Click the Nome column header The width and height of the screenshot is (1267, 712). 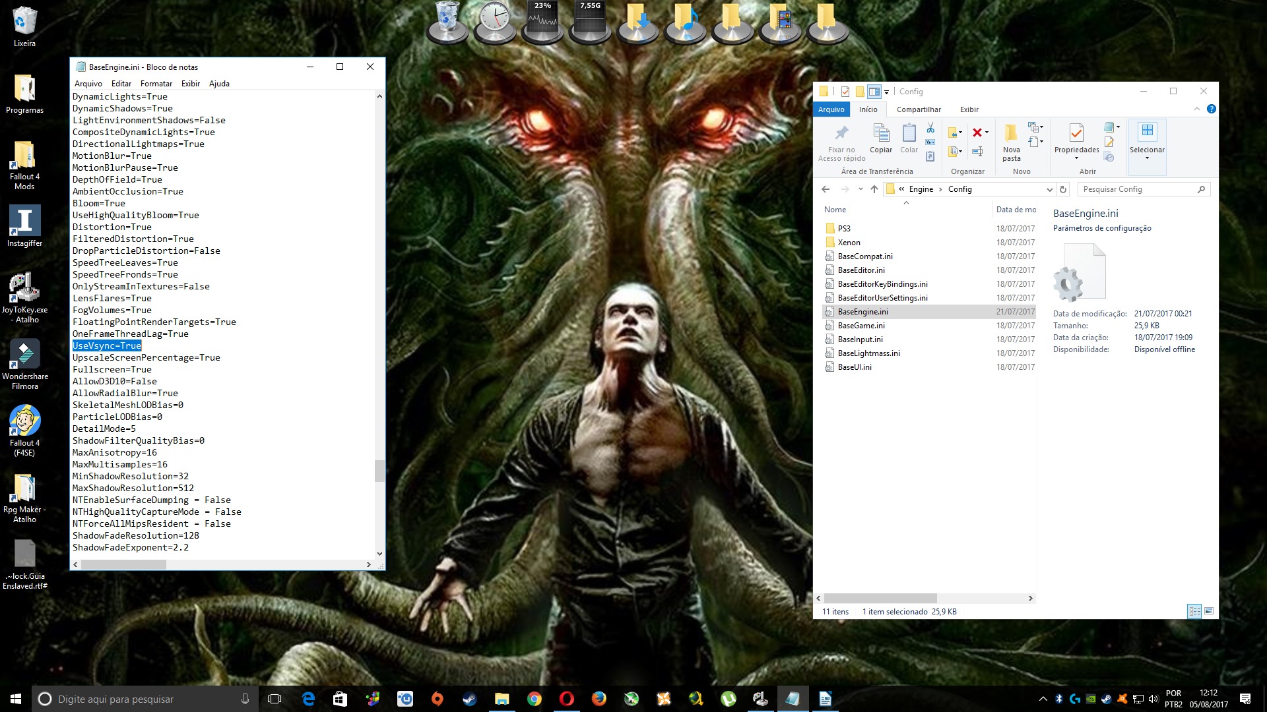835,210
